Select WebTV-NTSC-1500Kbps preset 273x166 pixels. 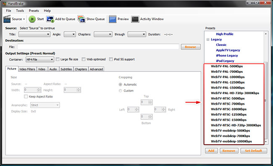click(x=229, y=120)
